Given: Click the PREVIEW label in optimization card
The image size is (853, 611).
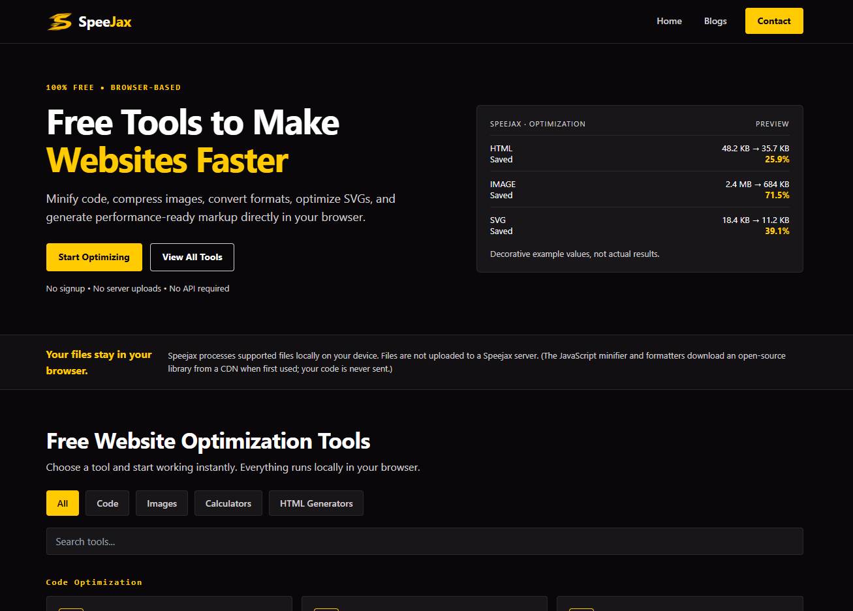Looking at the screenshot, I should pyautogui.click(x=772, y=124).
